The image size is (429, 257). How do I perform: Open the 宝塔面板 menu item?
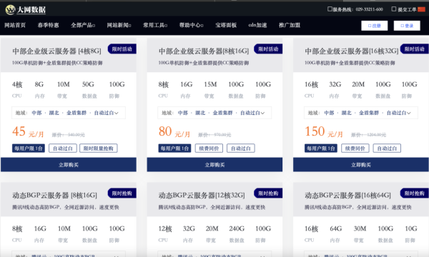[226, 25]
